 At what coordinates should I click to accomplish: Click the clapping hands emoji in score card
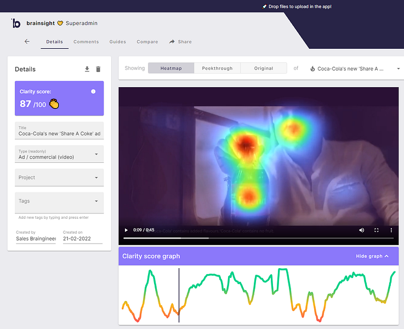click(54, 104)
